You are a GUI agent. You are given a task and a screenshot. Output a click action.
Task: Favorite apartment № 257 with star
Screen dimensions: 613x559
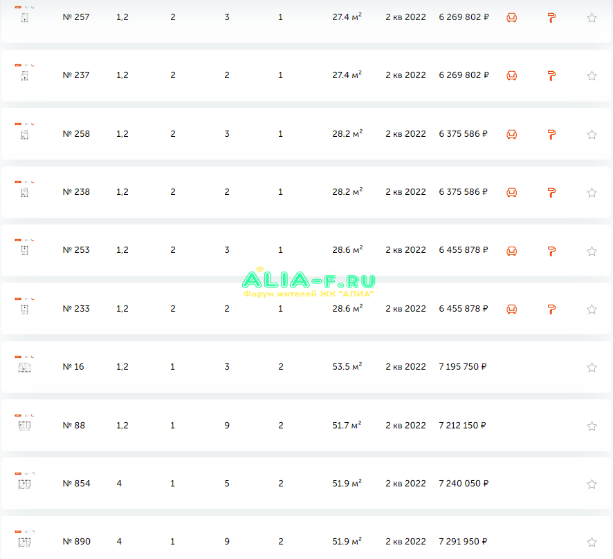592,17
